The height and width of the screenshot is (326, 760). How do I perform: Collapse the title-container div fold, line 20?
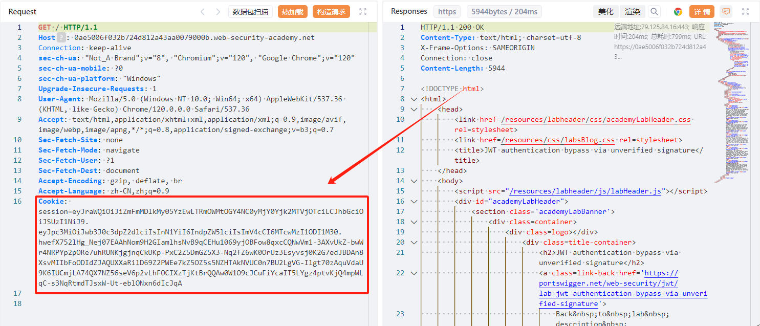point(414,242)
